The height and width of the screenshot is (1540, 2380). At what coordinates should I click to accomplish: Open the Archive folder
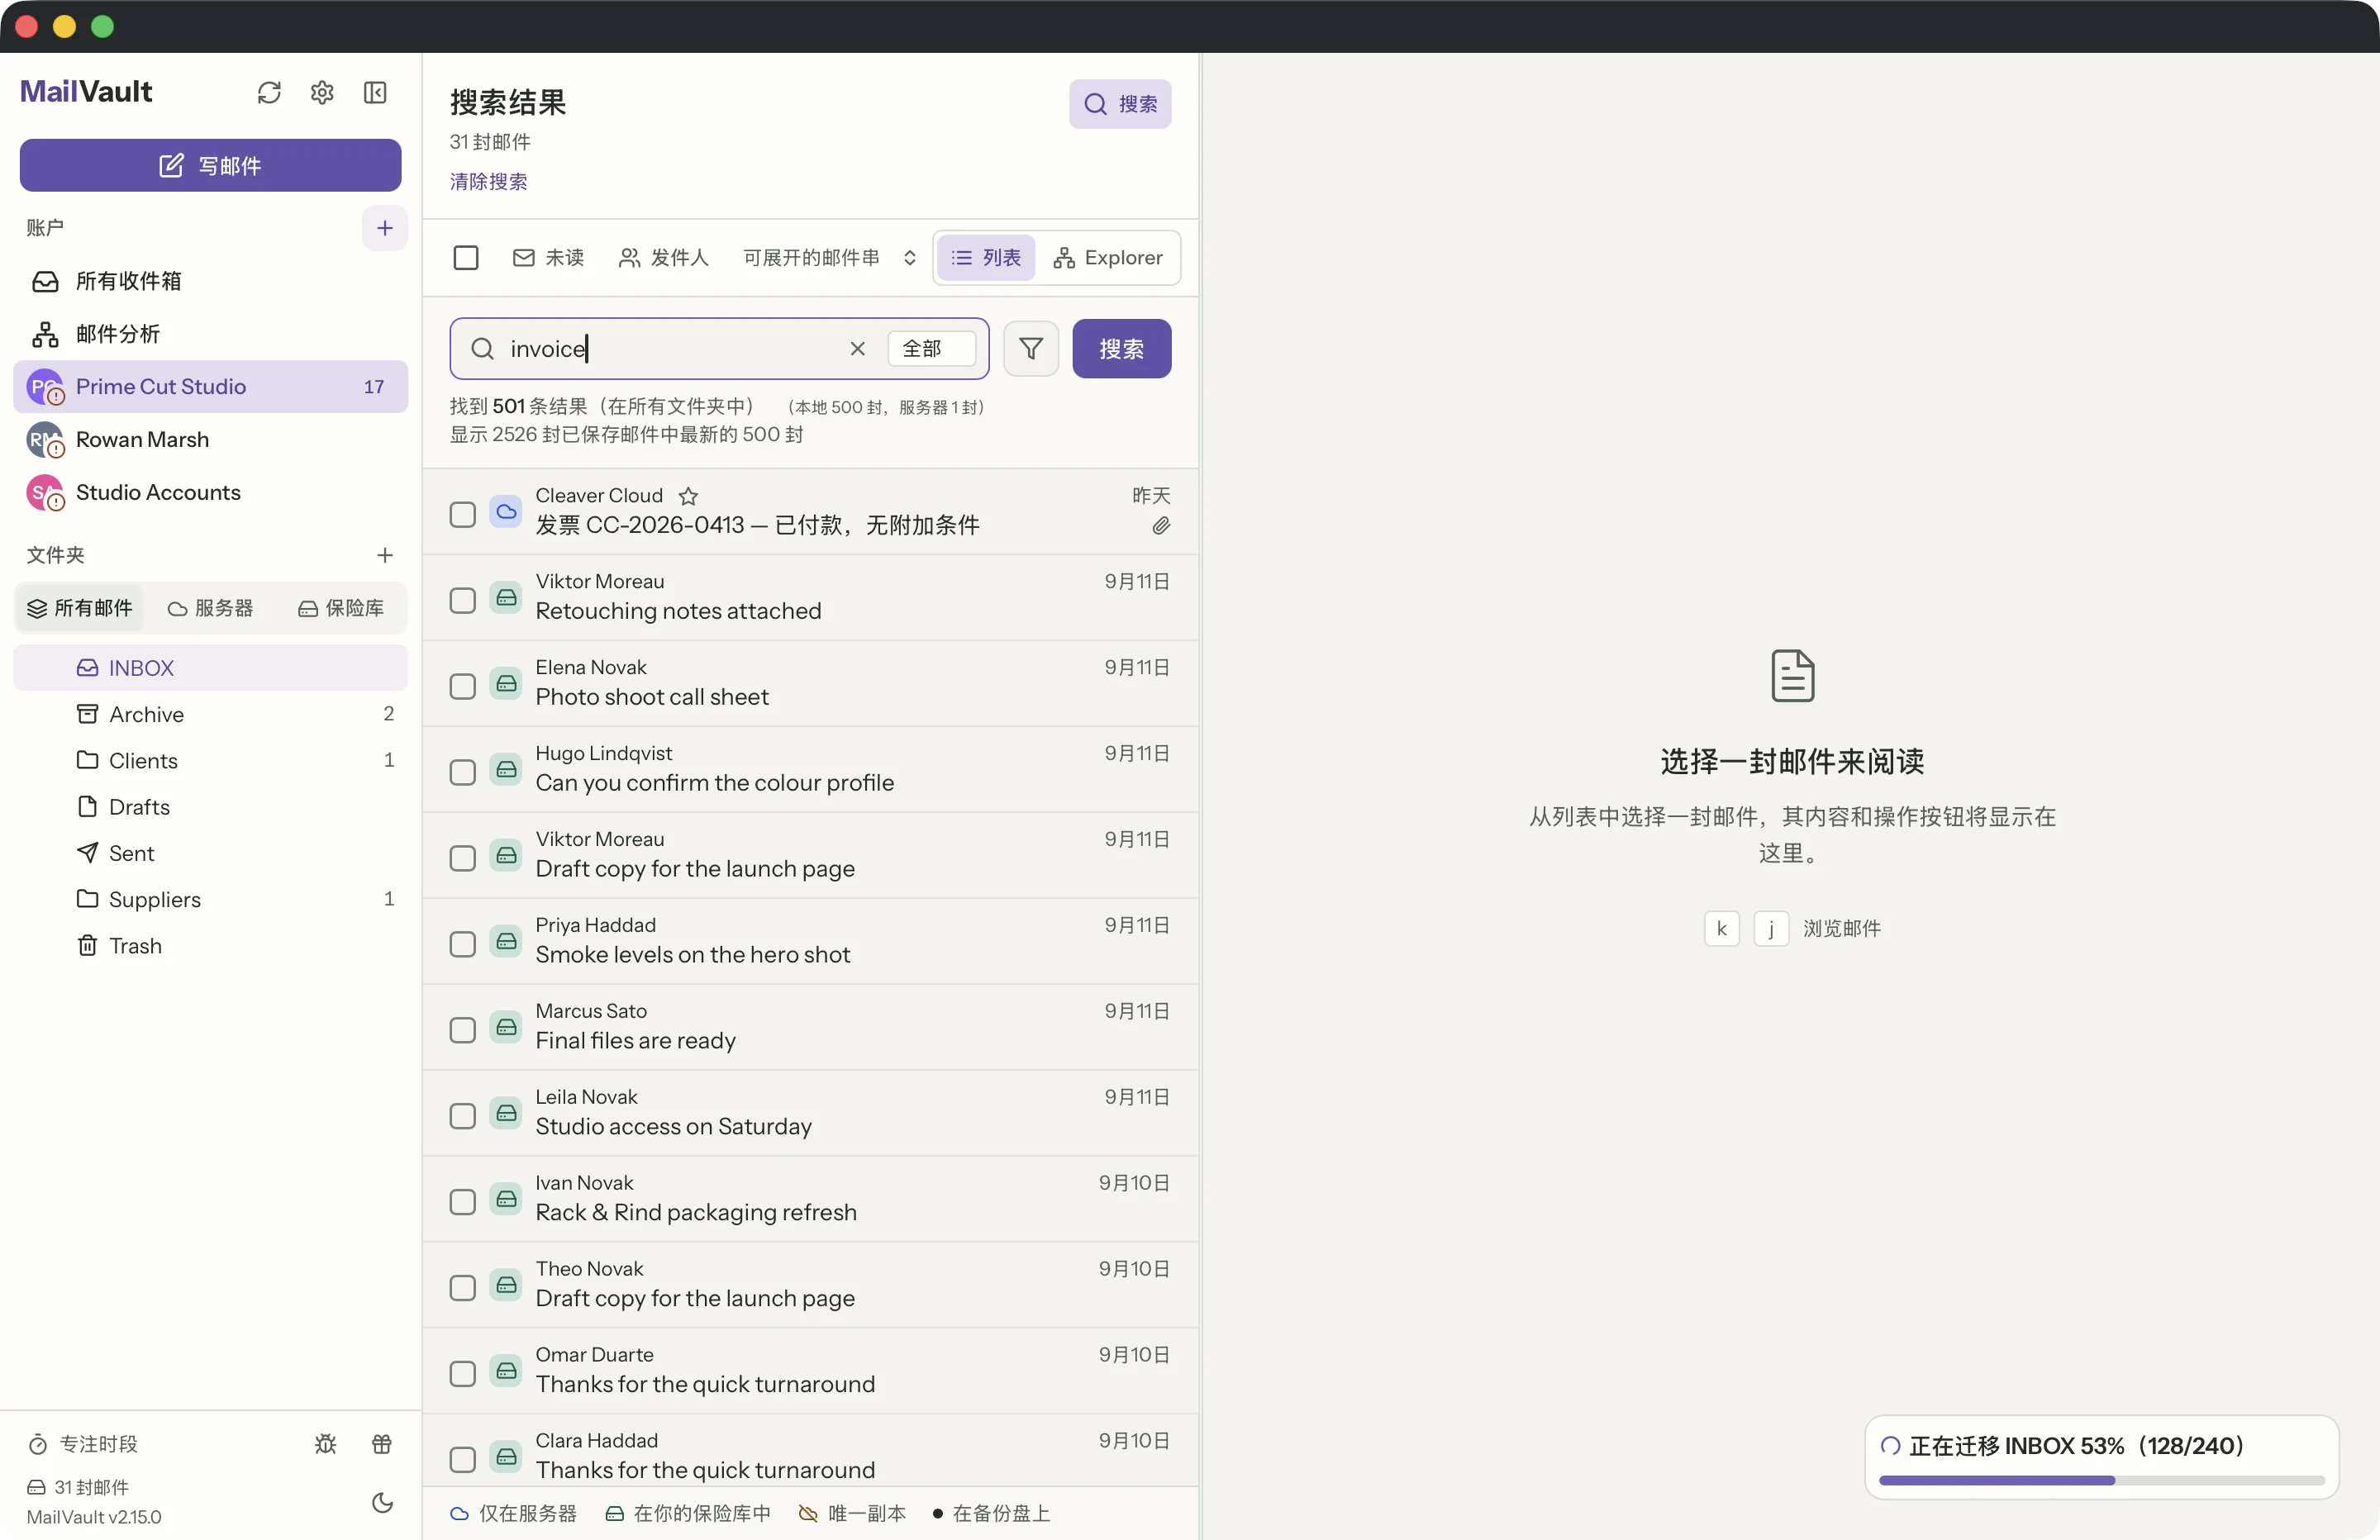coord(210,714)
